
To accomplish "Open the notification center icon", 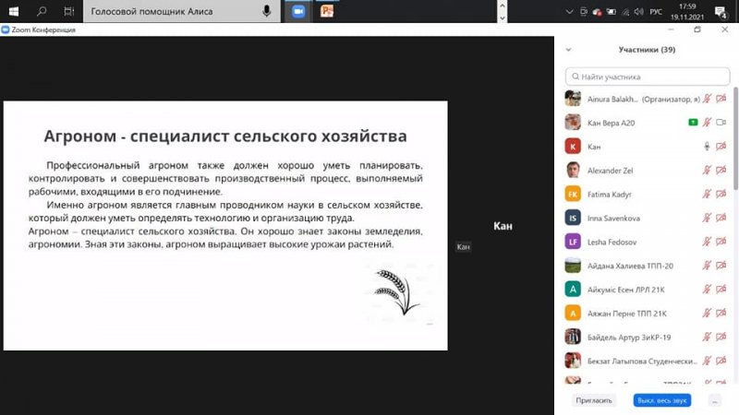I will tap(723, 11).
